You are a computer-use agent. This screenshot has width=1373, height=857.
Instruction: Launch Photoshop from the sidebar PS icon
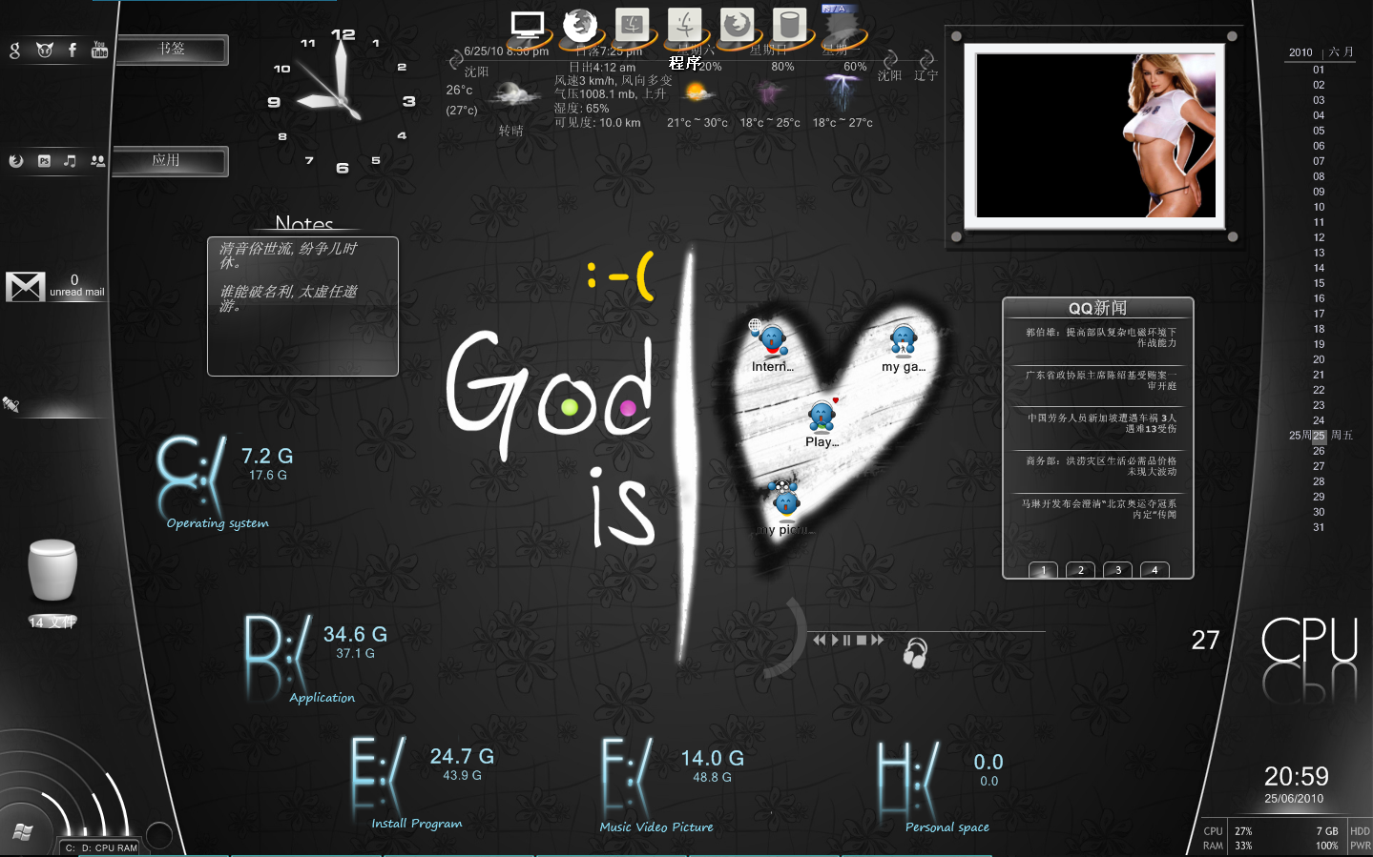point(44,161)
